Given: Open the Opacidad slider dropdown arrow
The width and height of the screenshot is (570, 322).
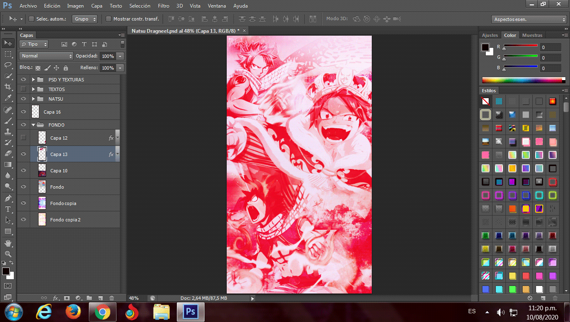Looking at the screenshot, I should 120,56.
